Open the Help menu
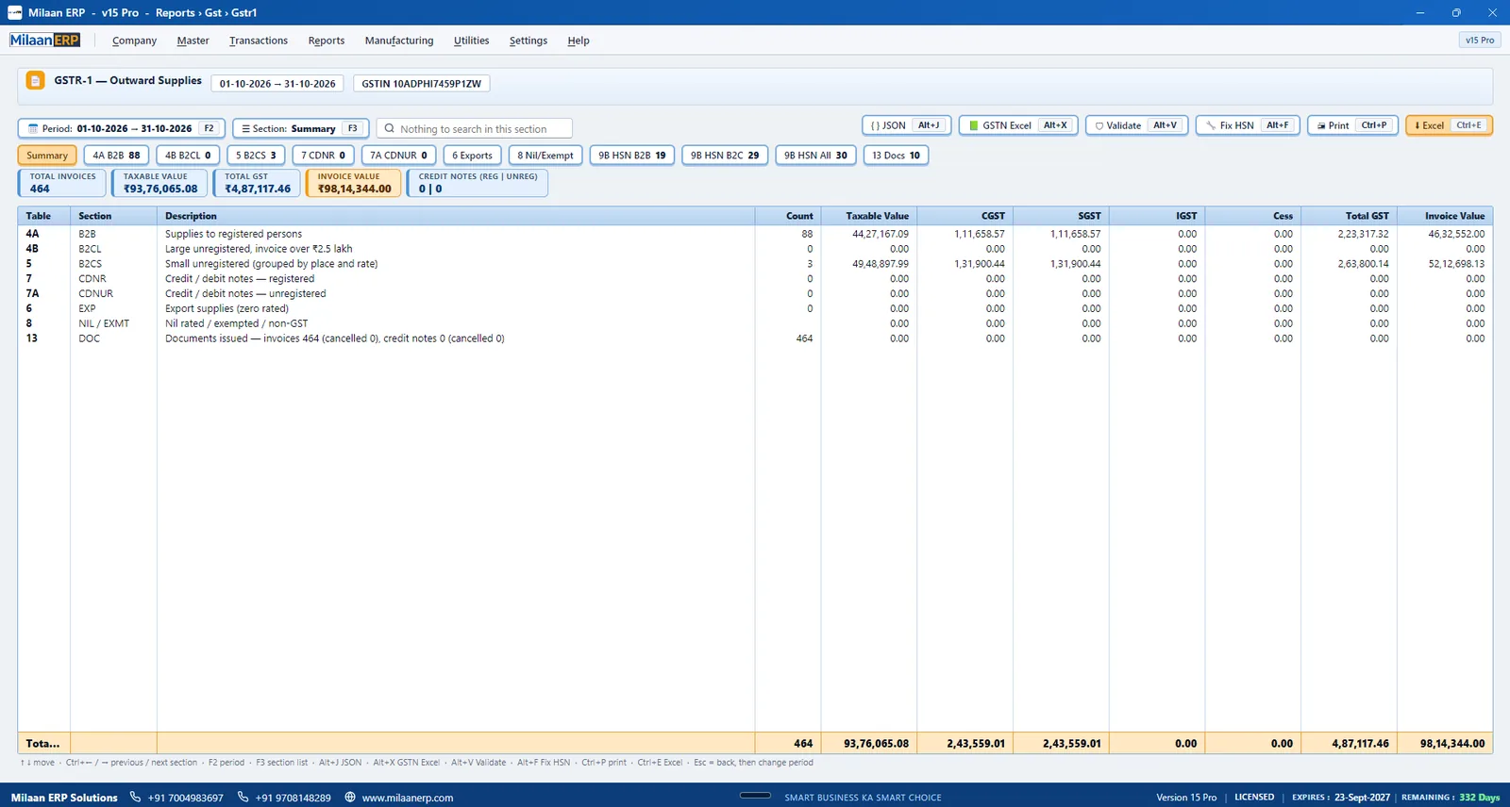Viewport: 1510px width, 807px height. pos(579,41)
